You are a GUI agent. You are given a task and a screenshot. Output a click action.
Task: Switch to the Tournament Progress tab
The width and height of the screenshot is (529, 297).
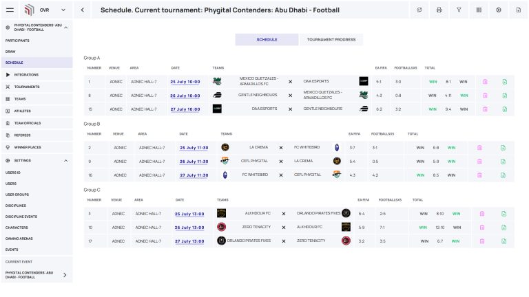tap(331, 39)
